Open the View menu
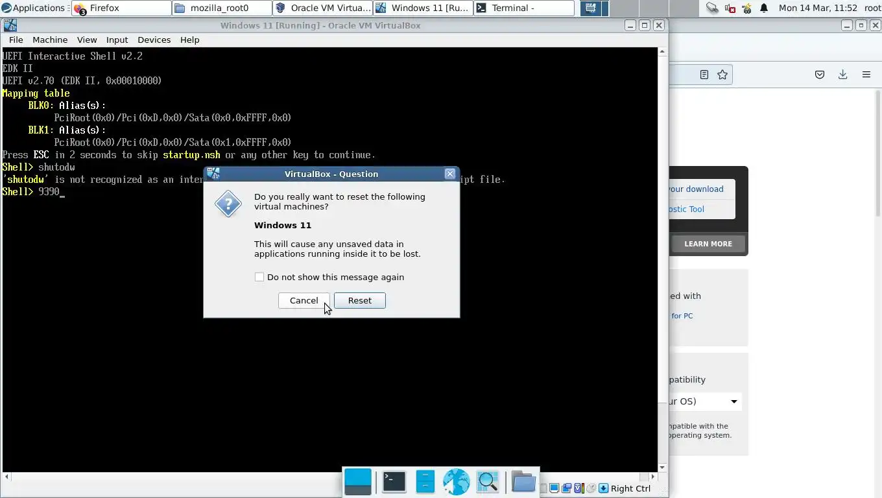The width and height of the screenshot is (882, 498). coord(87,40)
